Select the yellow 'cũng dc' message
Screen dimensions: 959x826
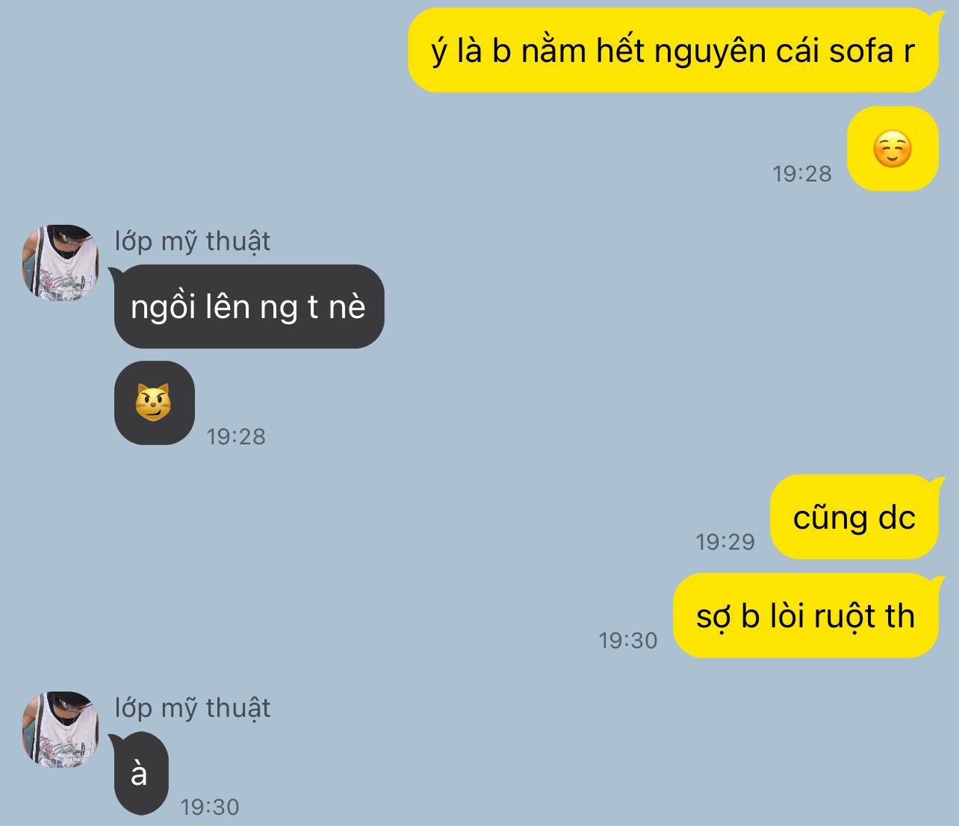pyautogui.click(x=854, y=517)
